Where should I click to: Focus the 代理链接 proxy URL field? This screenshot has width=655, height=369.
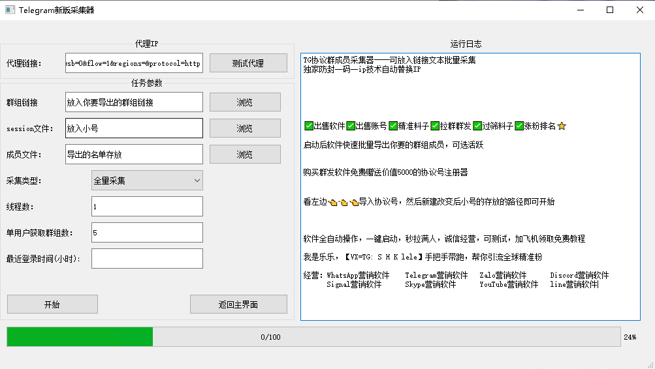pos(134,63)
